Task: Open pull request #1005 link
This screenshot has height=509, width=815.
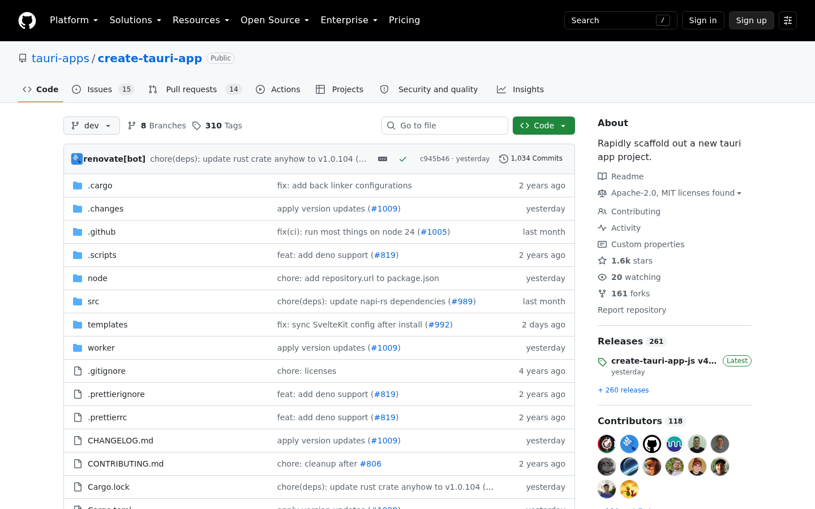Action: click(434, 232)
